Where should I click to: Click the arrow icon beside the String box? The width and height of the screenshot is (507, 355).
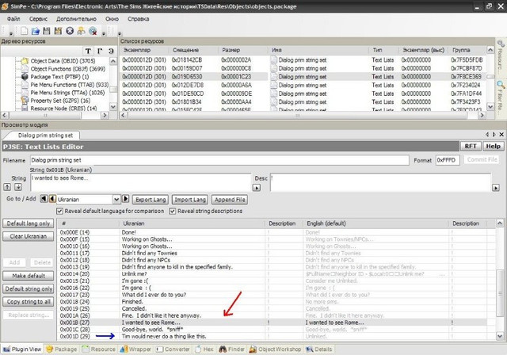tap(257, 188)
